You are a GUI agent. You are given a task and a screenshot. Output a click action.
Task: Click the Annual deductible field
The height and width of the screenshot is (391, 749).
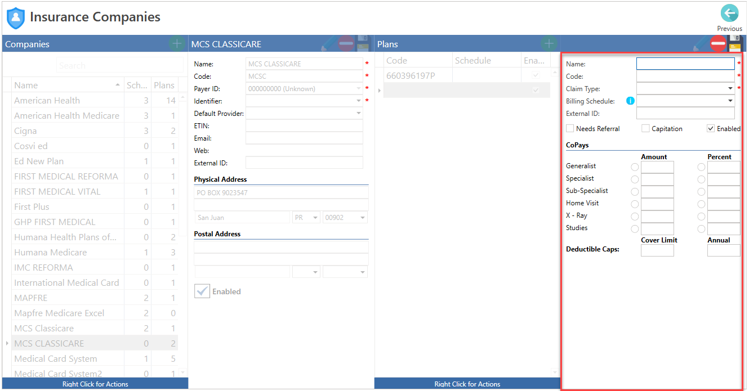coord(724,250)
